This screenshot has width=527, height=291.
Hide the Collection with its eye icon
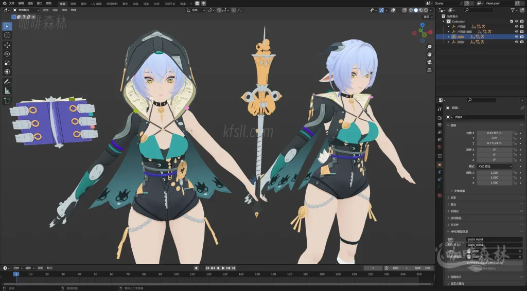coord(517,21)
